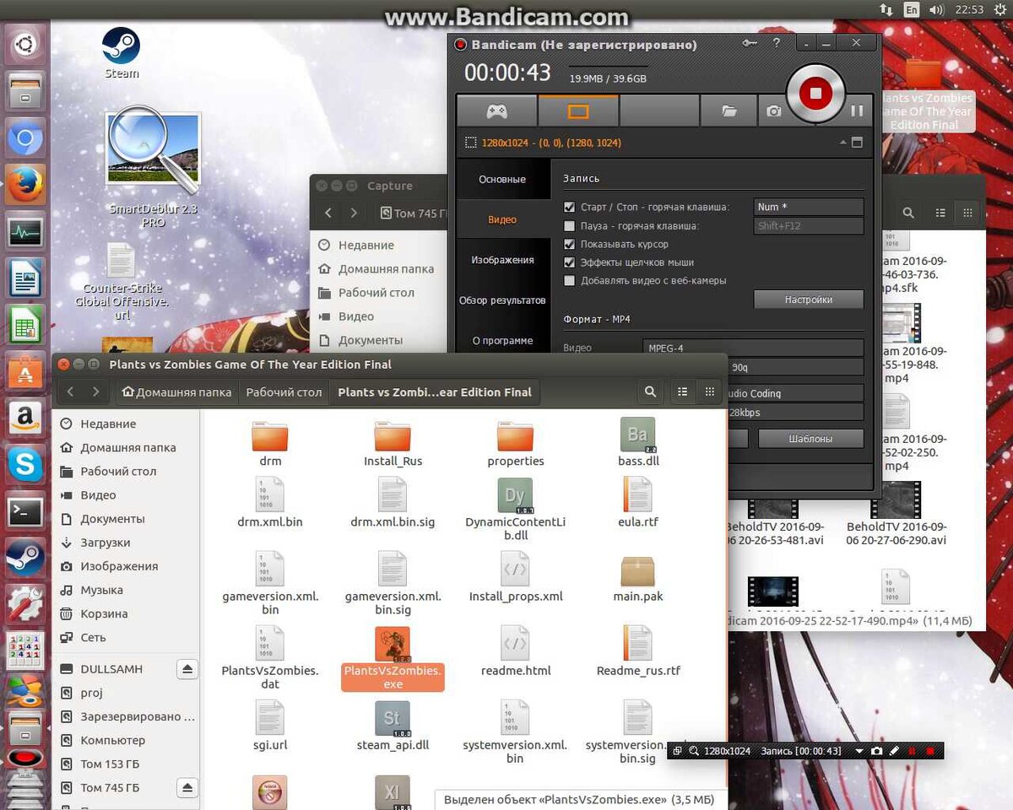
Task: Search in Plants vs Zombies file window
Action: (x=650, y=391)
